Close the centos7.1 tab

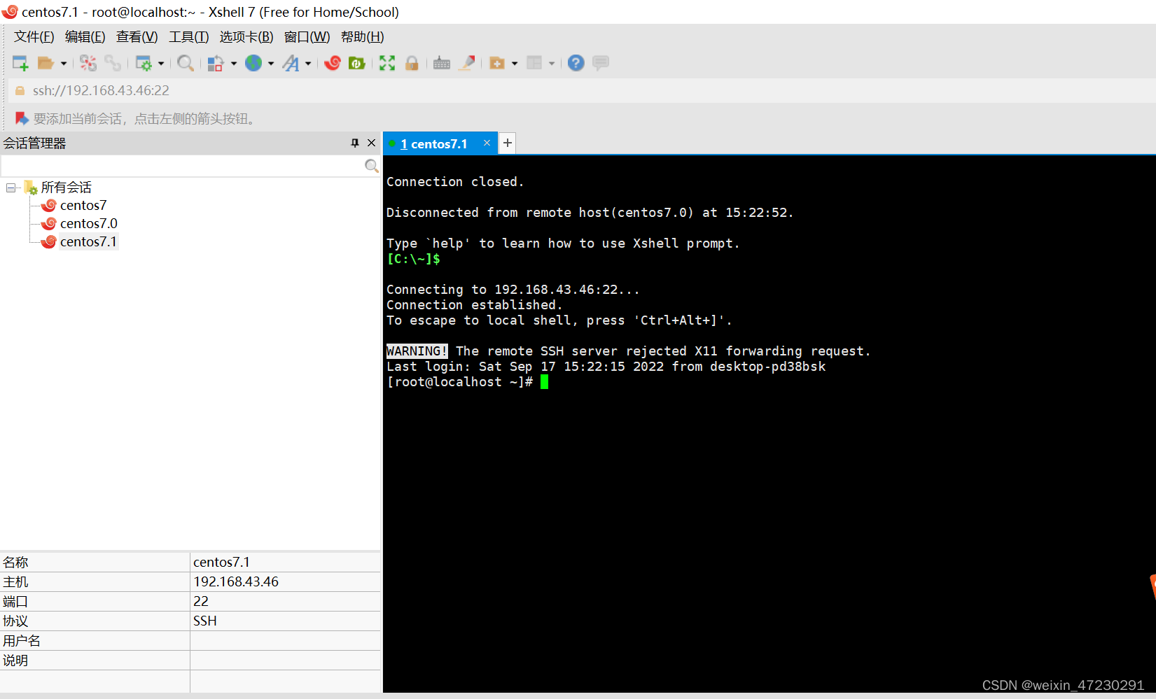click(x=487, y=143)
